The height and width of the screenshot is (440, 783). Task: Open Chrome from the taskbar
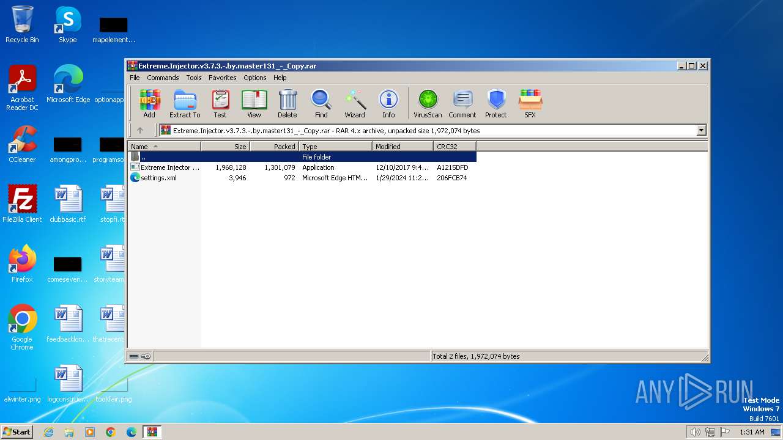coord(111,432)
